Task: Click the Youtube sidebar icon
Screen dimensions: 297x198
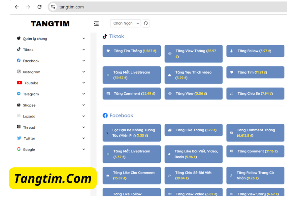Action: 19,82
